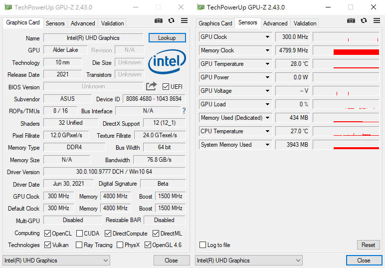This screenshot has height=268, width=385.
Task: Toggle the Ray Tracing checkbox
Action: pyautogui.click(x=79, y=245)
